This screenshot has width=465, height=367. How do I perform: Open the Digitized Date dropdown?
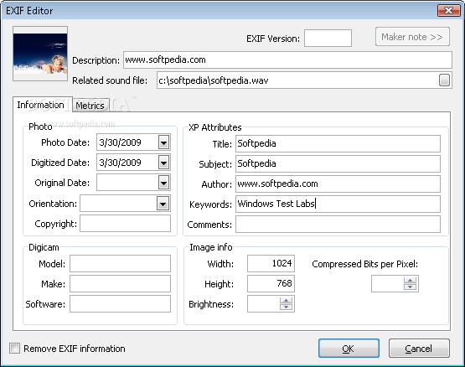[163, 163]
